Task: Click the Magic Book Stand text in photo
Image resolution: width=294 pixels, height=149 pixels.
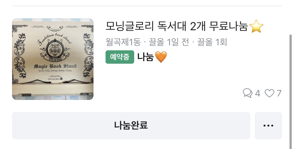Action: (55, 66)
